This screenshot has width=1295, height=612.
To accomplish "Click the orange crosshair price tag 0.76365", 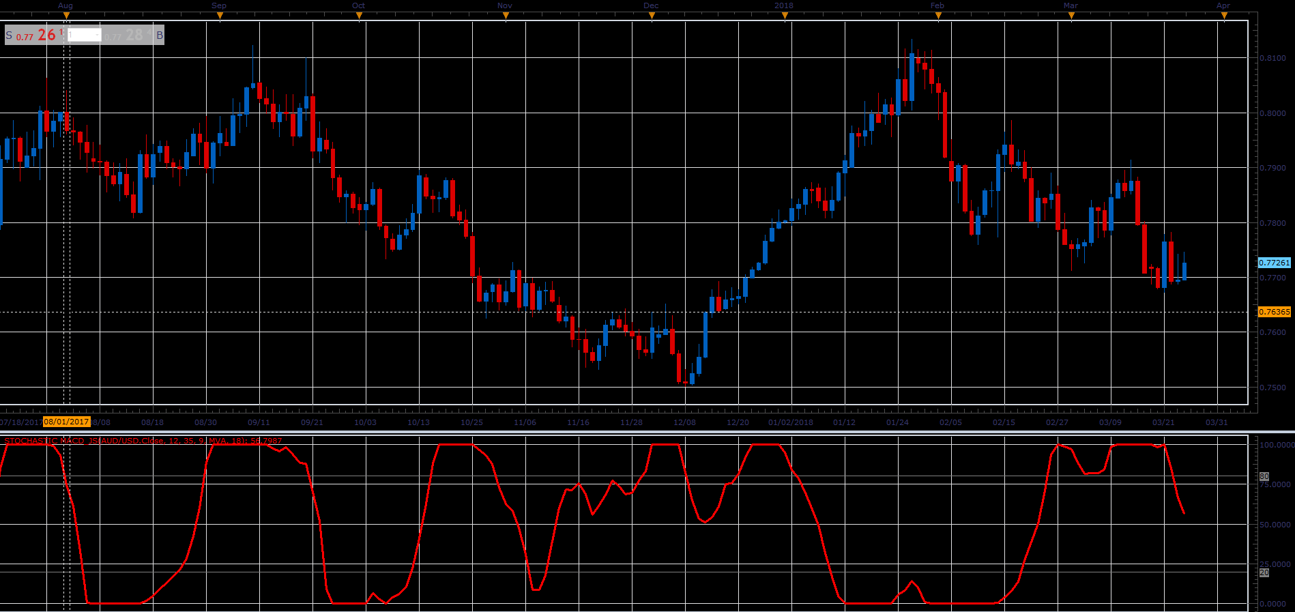I will coord(1275,312).
